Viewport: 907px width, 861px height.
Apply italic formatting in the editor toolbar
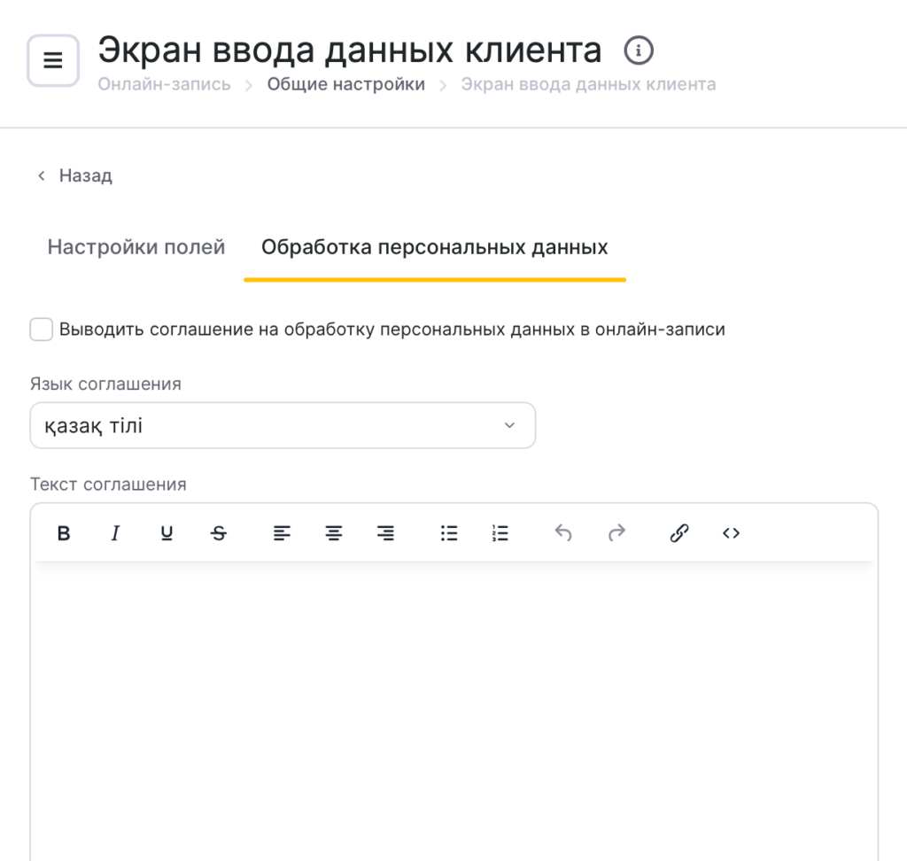pyautogui.click(x=114, y=533)
